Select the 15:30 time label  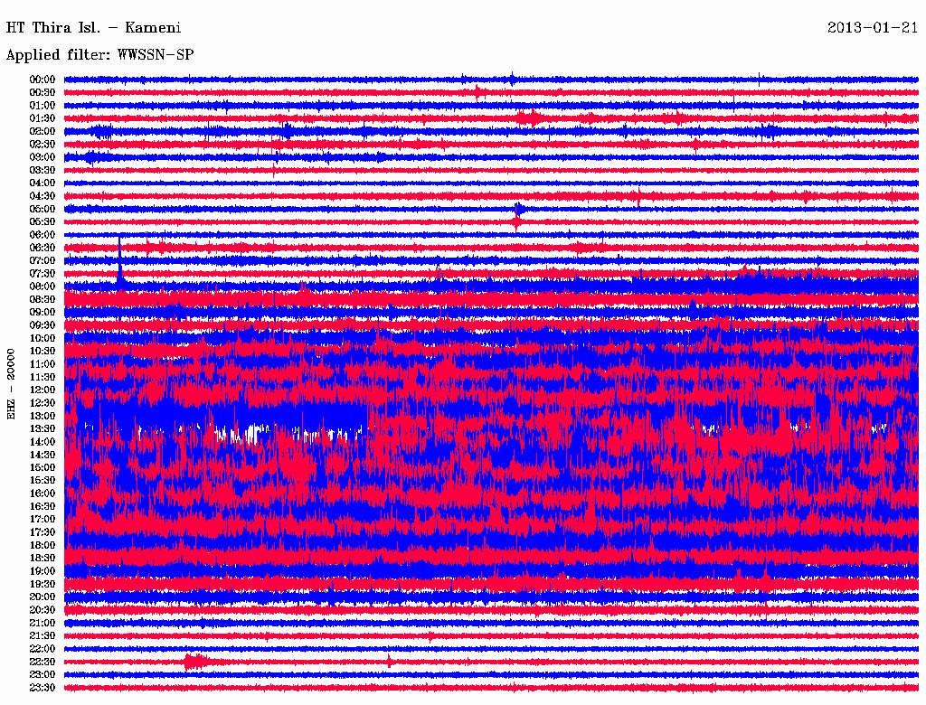42,480
